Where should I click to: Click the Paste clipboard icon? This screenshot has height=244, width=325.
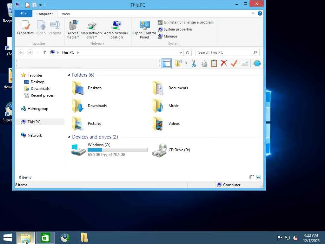(x=214, y=63)
